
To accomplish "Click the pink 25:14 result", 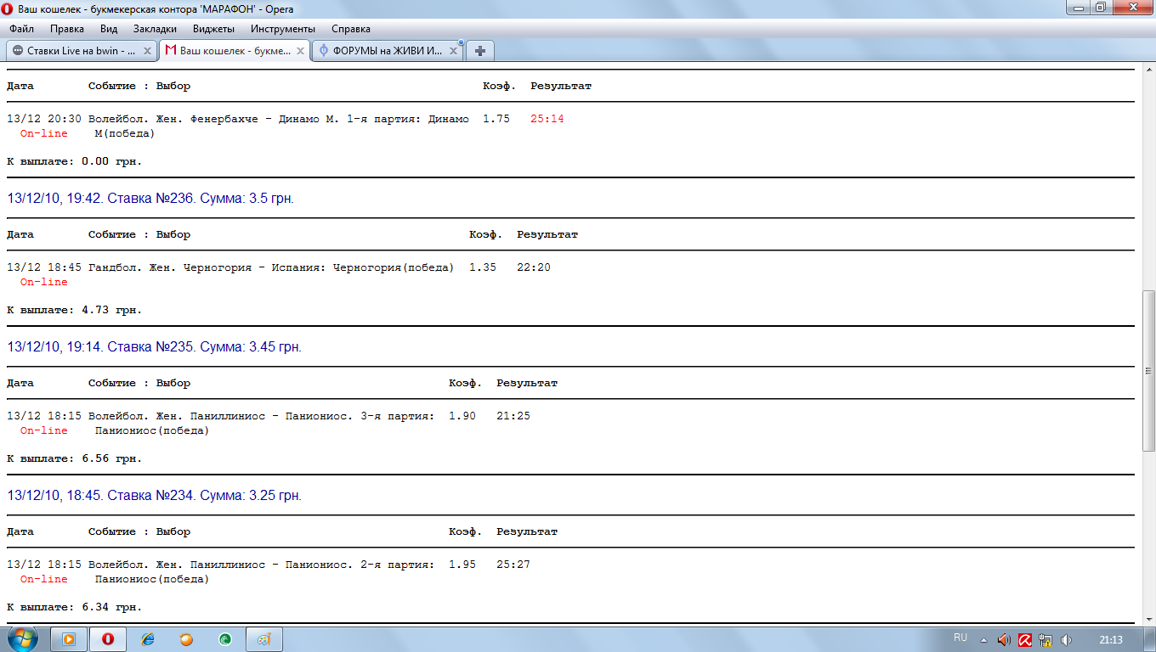I will (547, 119).
